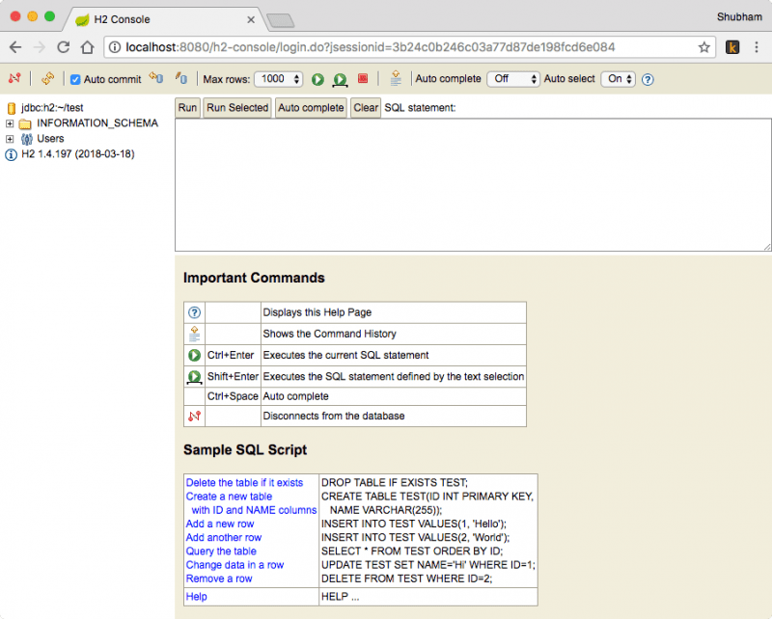Click the Run button above SQL statement
The image size is (772, 619).
(187, 108)
